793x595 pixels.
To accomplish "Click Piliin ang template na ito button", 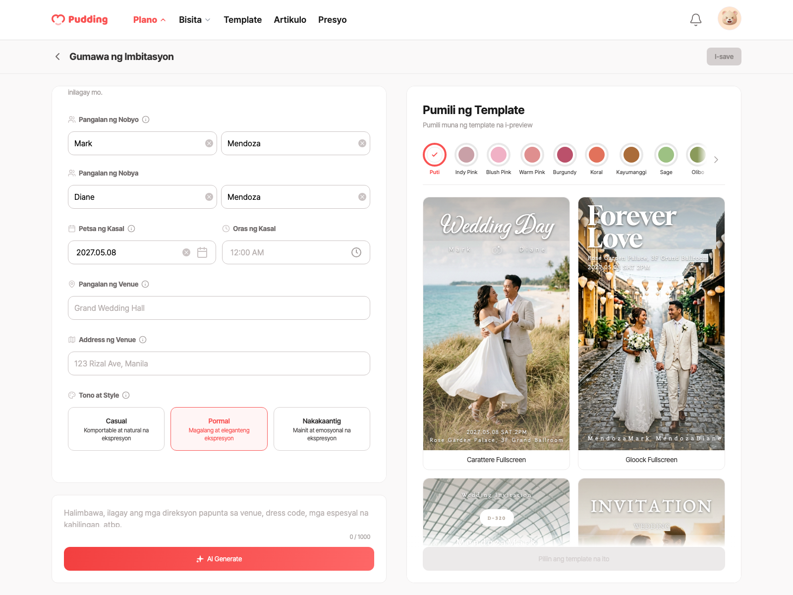I will point(574,559).
